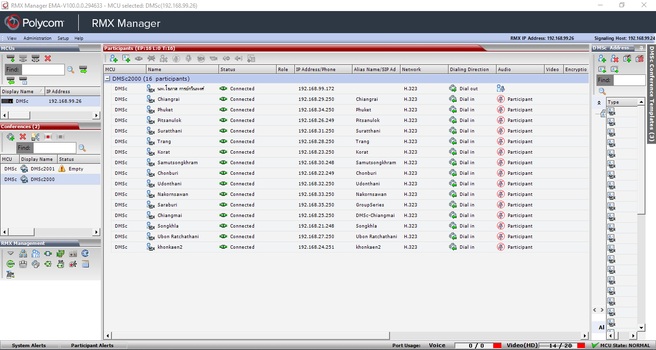Click the ISDN services icon

pos(11,264)
